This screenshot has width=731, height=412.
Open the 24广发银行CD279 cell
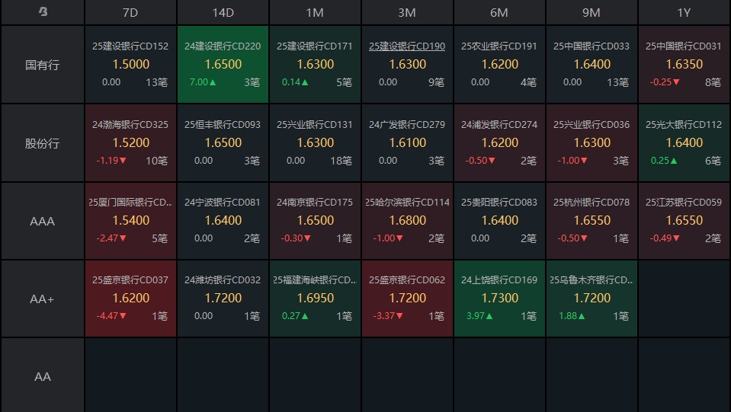pos(407,142)
